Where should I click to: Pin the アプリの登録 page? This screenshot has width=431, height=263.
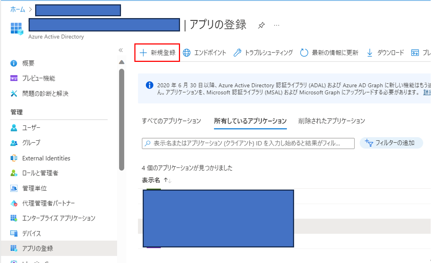261,26
